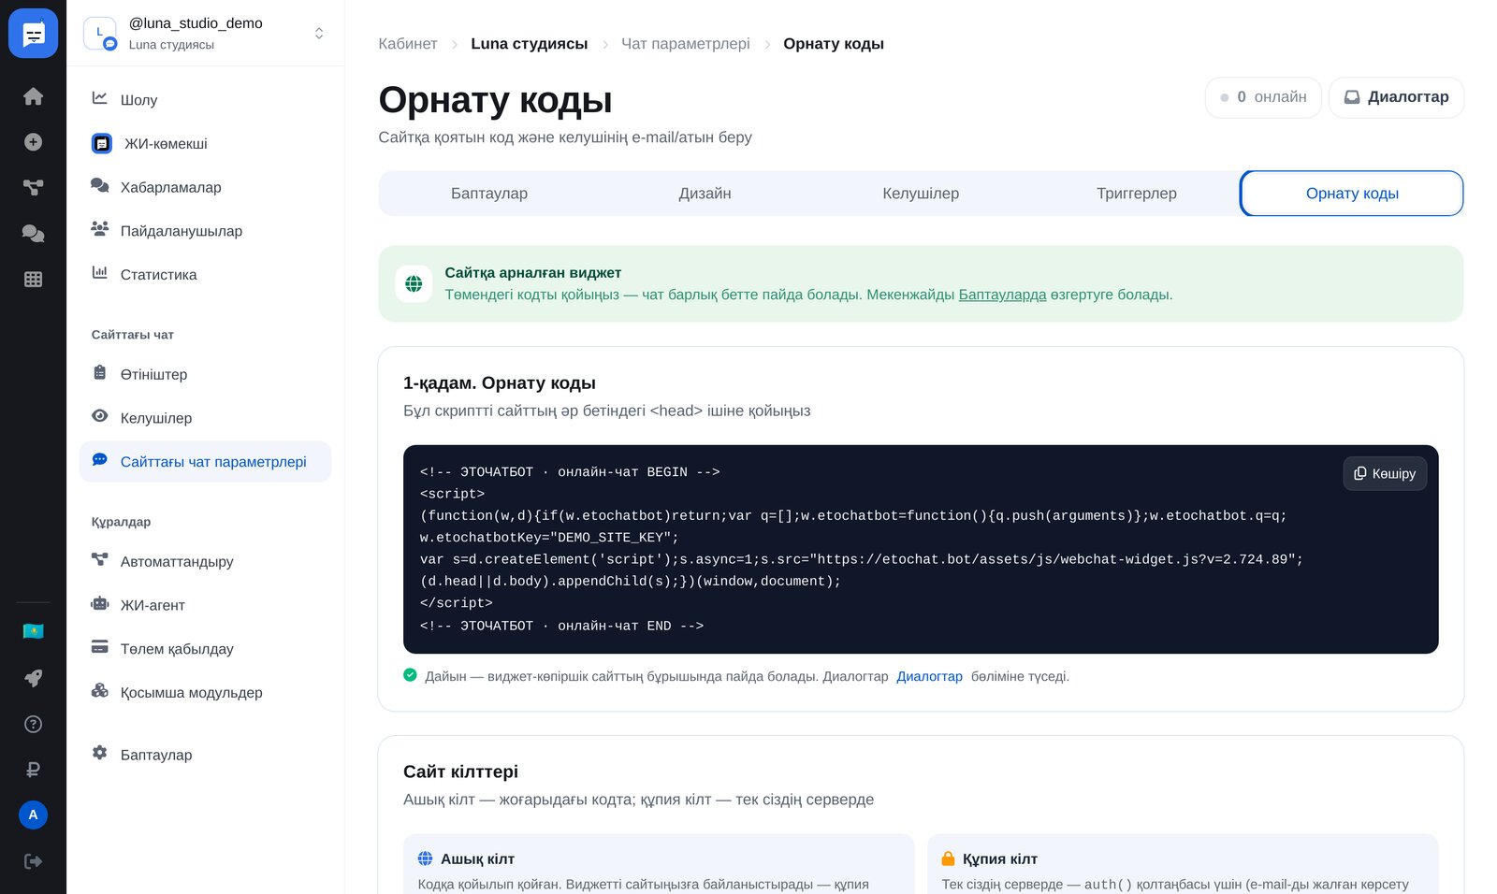Select Сайттағы чат параметрлері sidebar item

pyautogui.click(x=206, y=462)
